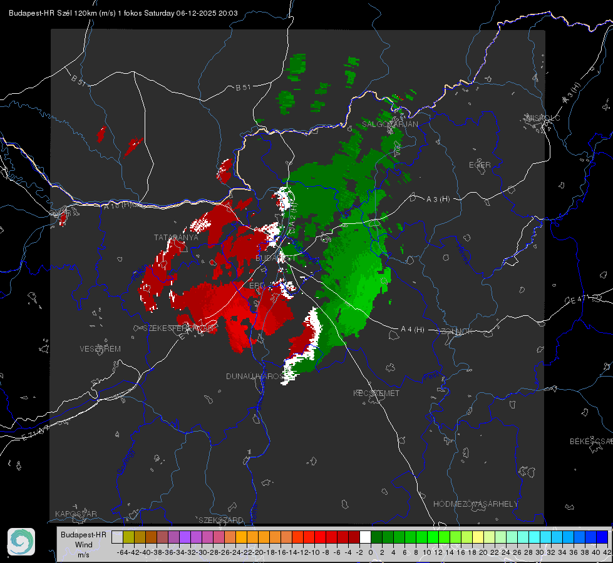Click the MISKOLC city label
613x563 pixels.
click(x=543, y=118)
